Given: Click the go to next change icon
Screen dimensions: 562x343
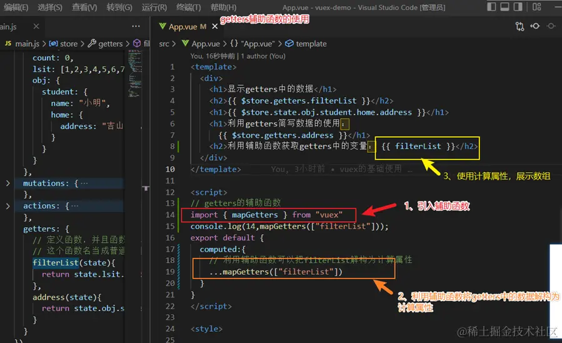Looking at the screenshot, I should point(551,26).
